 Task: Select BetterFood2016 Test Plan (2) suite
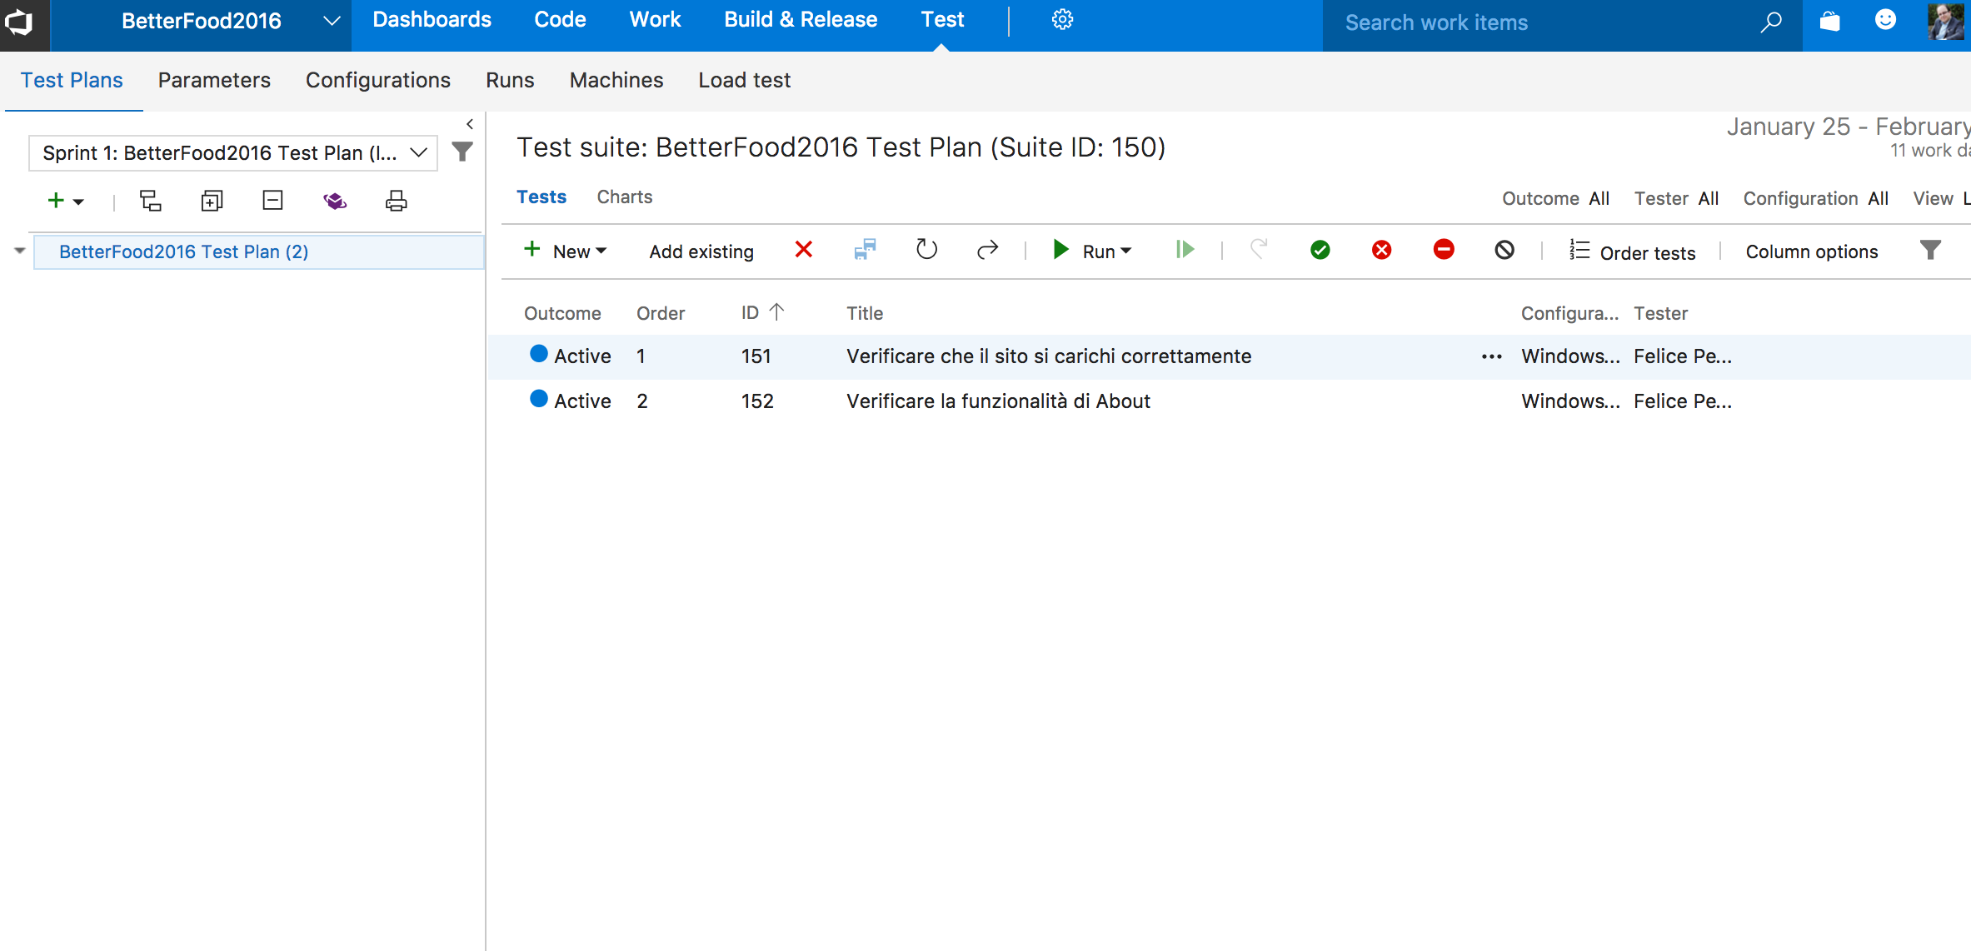click(258, 251)
